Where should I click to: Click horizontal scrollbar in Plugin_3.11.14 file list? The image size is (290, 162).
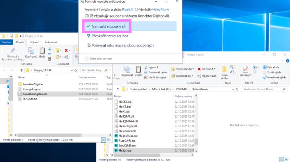50,135
